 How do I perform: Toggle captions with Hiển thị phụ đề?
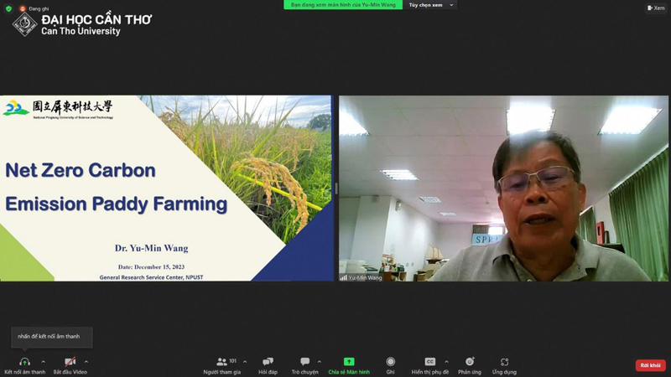click(429, 362)
